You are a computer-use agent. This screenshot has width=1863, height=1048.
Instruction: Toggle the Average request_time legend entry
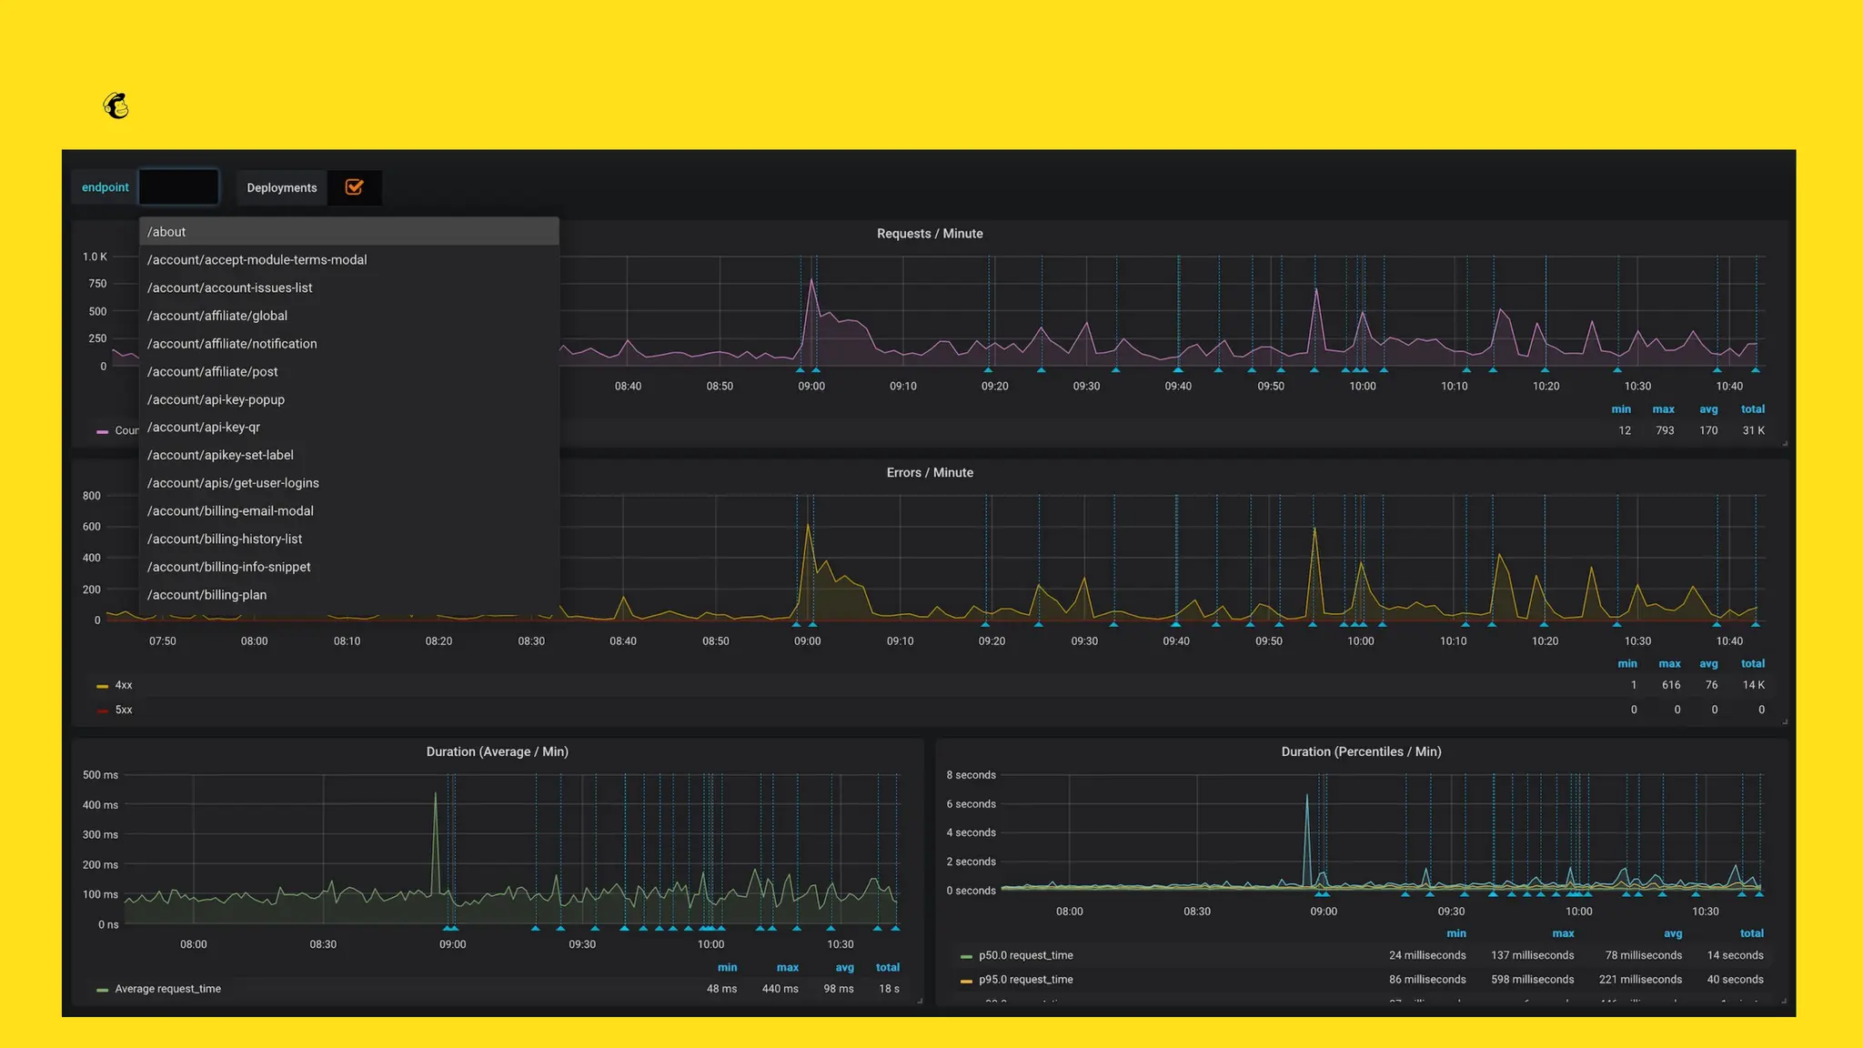click(x=167, y=989)
